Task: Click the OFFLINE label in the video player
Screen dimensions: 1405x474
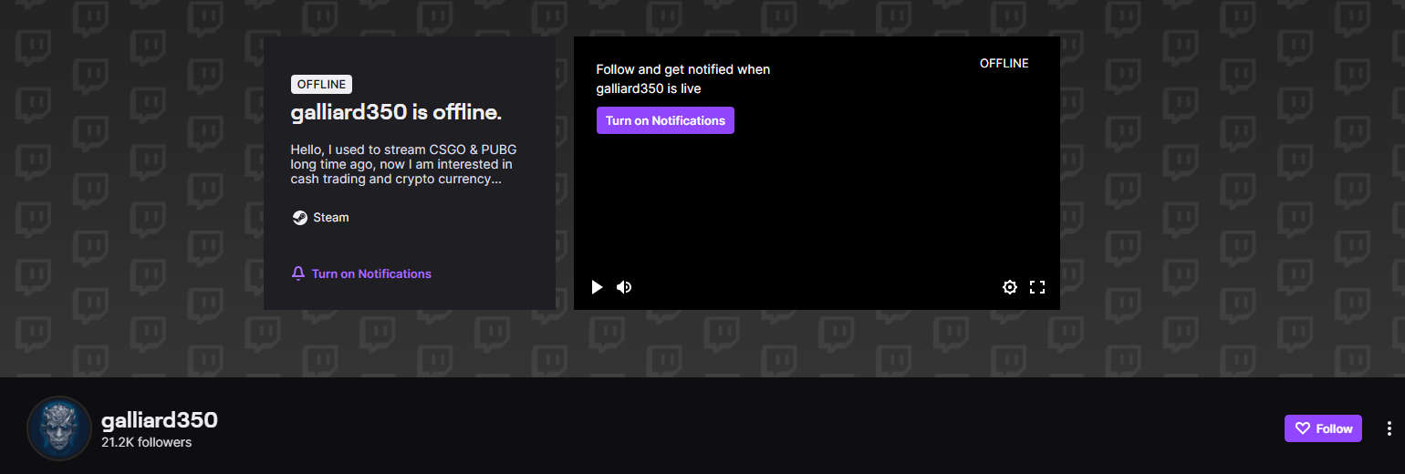Action: coord(1004,64)
